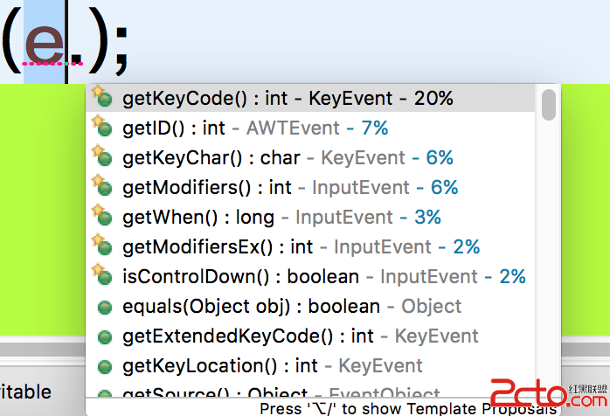Pick equals(Object obj) : boolean entry

310,306
